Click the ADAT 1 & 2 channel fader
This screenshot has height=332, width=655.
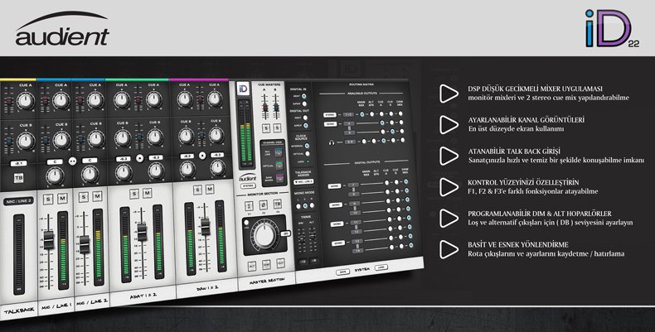tap(142, 232)
